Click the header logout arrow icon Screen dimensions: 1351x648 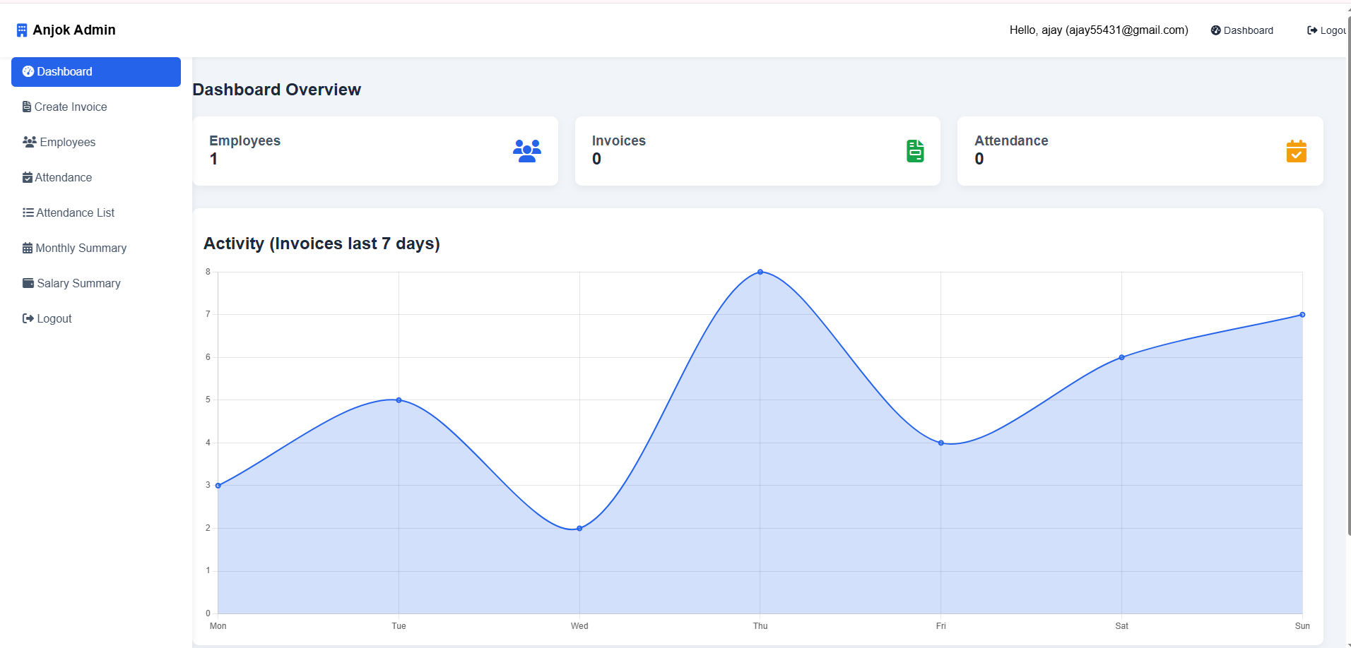(1312, 30)
